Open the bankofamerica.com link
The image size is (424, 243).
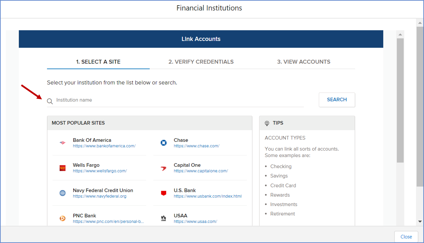[x=104, y=146]
